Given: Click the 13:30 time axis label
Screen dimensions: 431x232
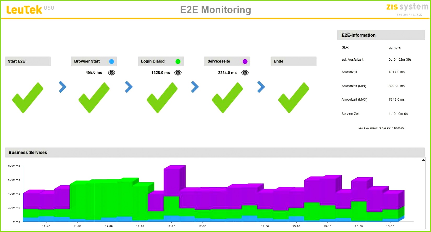Looking at the screenshot, I should coord(390,226).
